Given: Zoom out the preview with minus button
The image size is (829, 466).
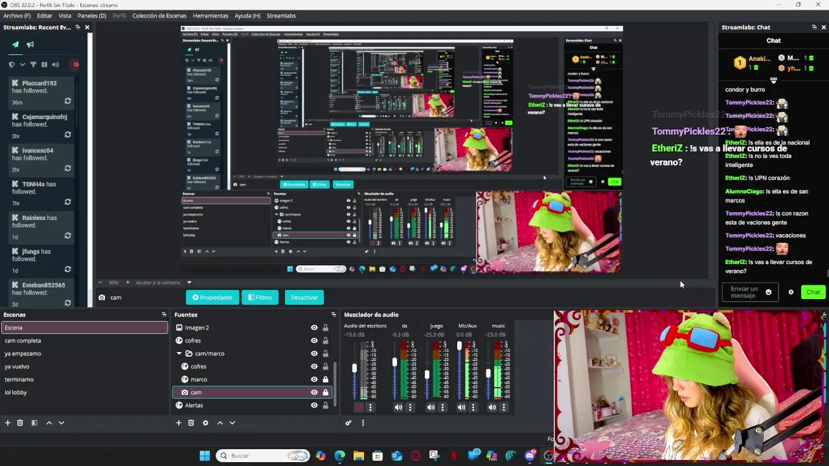Looking at the screenshot, I should point(100,282).
